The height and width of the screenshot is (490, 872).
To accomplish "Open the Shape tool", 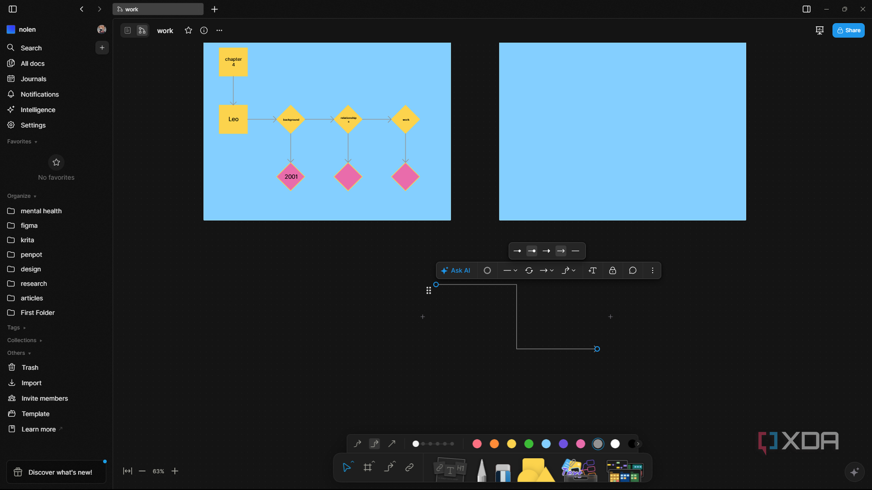I will (535, 469).
